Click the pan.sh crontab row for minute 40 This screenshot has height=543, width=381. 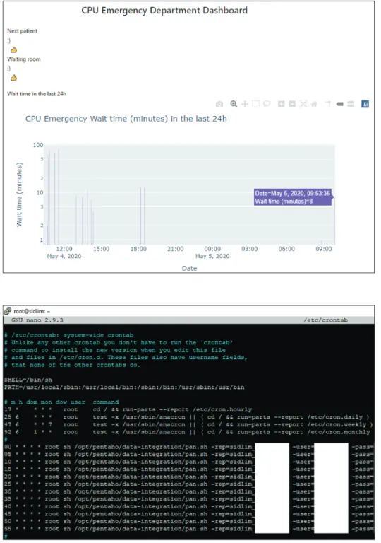pyautogui.click(x=189, y=506)
